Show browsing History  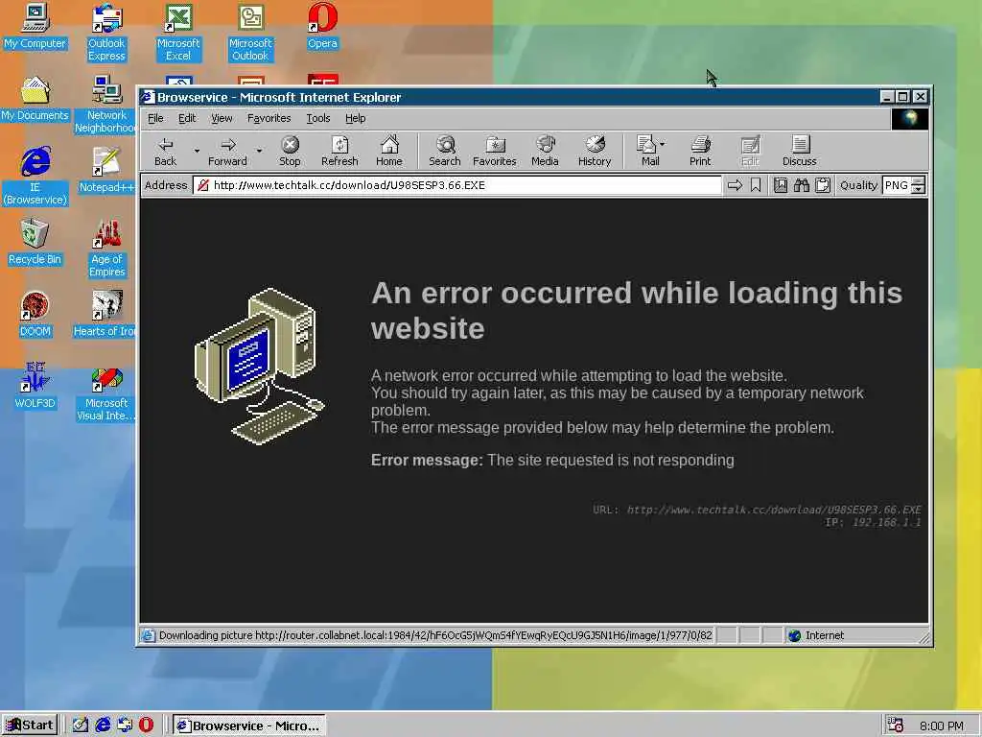pos(595,151)
